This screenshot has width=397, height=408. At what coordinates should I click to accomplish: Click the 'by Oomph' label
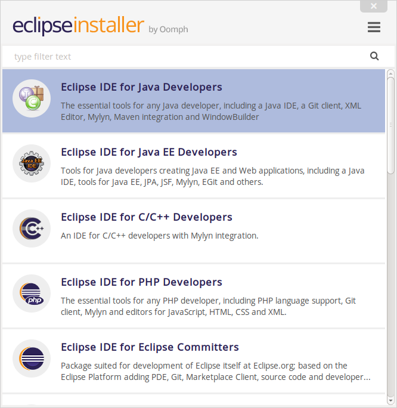coord(168,29)
